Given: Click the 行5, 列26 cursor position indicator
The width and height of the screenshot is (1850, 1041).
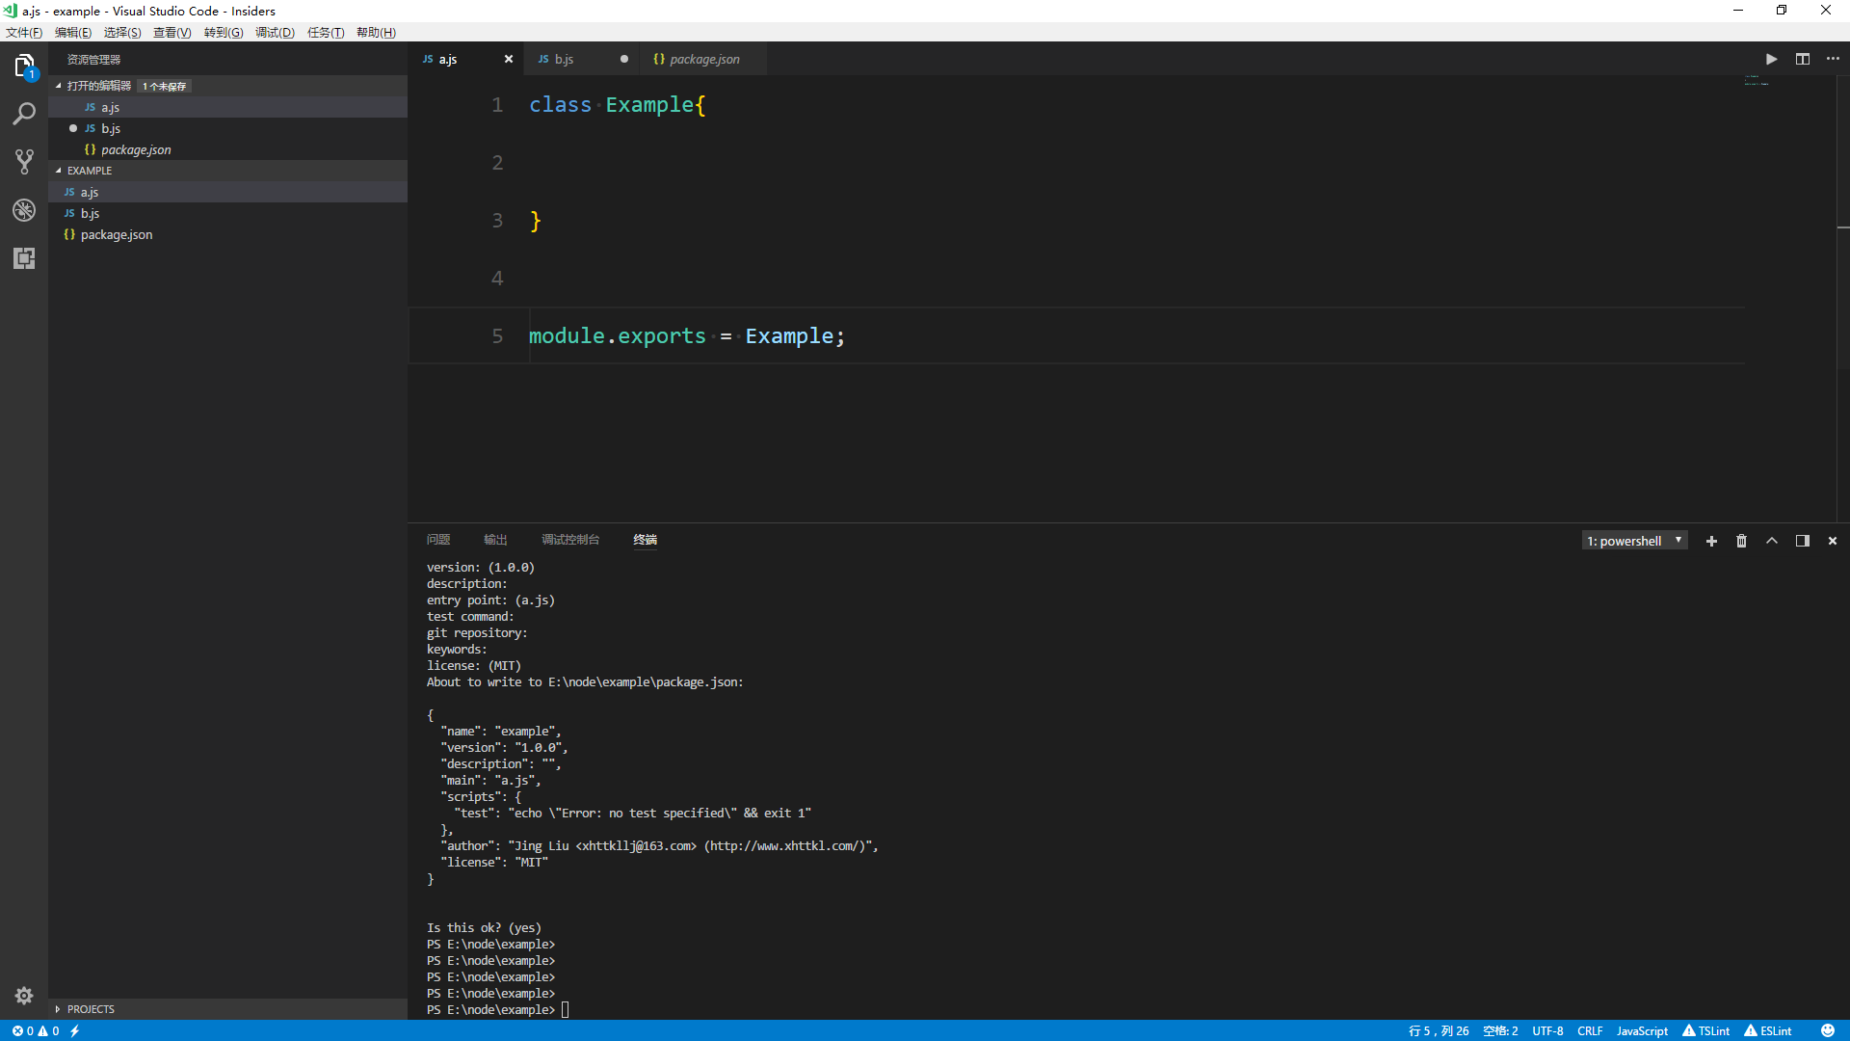Looking at the screenshot, I should pos(1438,1030).
